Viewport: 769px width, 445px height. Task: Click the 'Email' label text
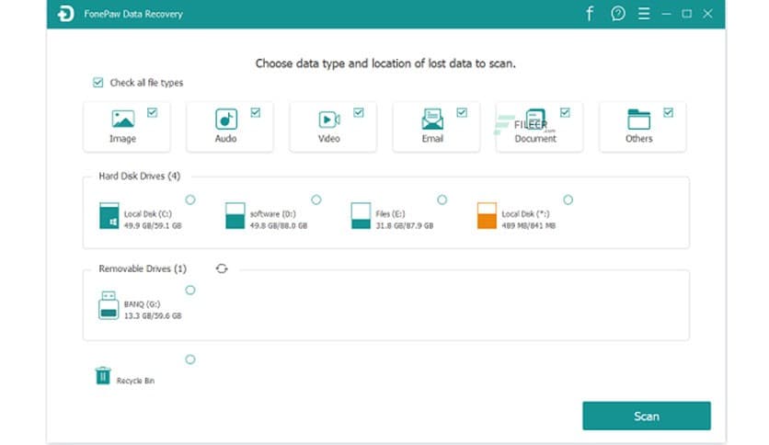[432, 139]
